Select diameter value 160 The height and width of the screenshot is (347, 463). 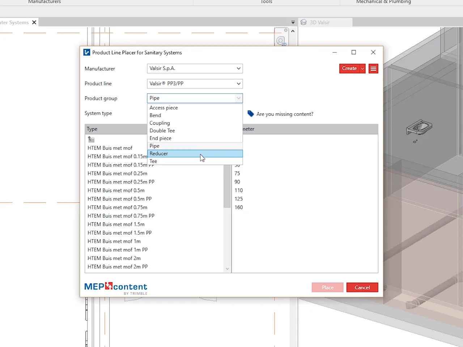[x=239, y=207]
